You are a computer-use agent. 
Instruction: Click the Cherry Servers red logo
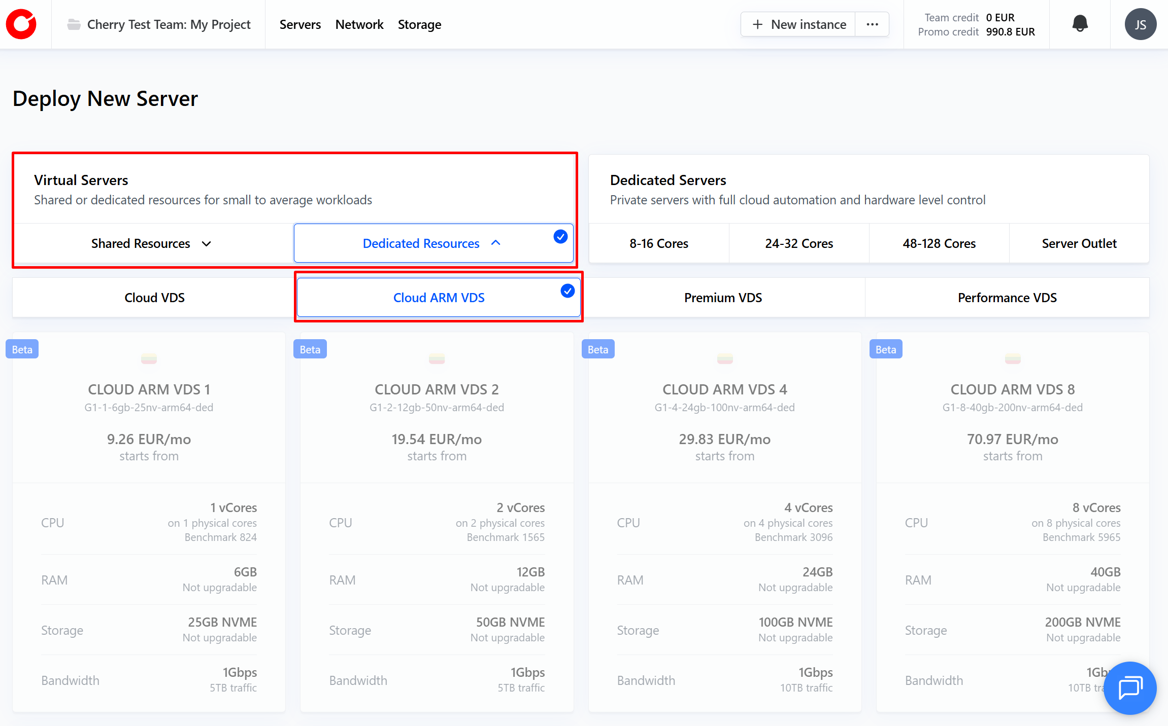(21, 24)
